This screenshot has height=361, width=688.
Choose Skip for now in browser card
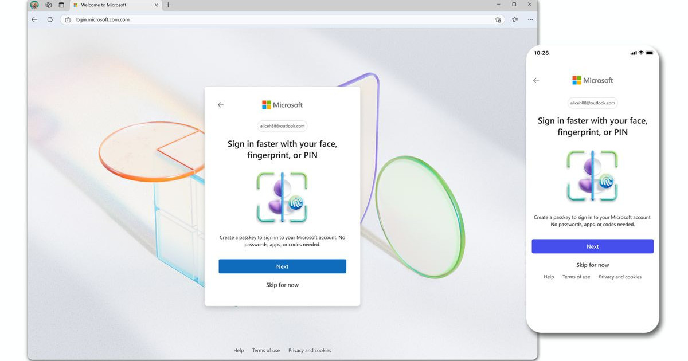[282, 285]
